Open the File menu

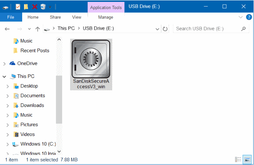(x=11, y=17)
